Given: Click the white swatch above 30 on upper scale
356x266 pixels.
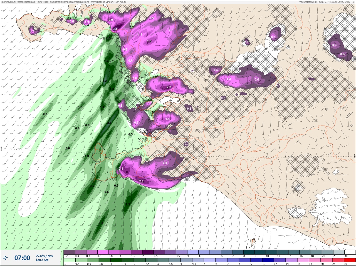Looking at the screenshot, I should coord(350,252).
